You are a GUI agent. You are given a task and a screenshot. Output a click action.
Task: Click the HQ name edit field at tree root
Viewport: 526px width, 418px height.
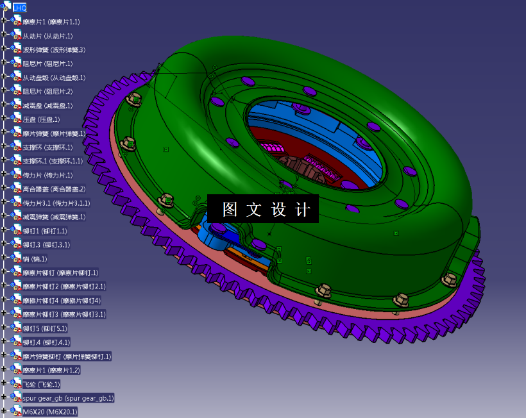tap(21, 8)
